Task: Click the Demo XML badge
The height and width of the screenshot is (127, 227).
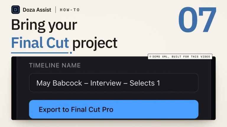Action: click(x=180, y=56)
